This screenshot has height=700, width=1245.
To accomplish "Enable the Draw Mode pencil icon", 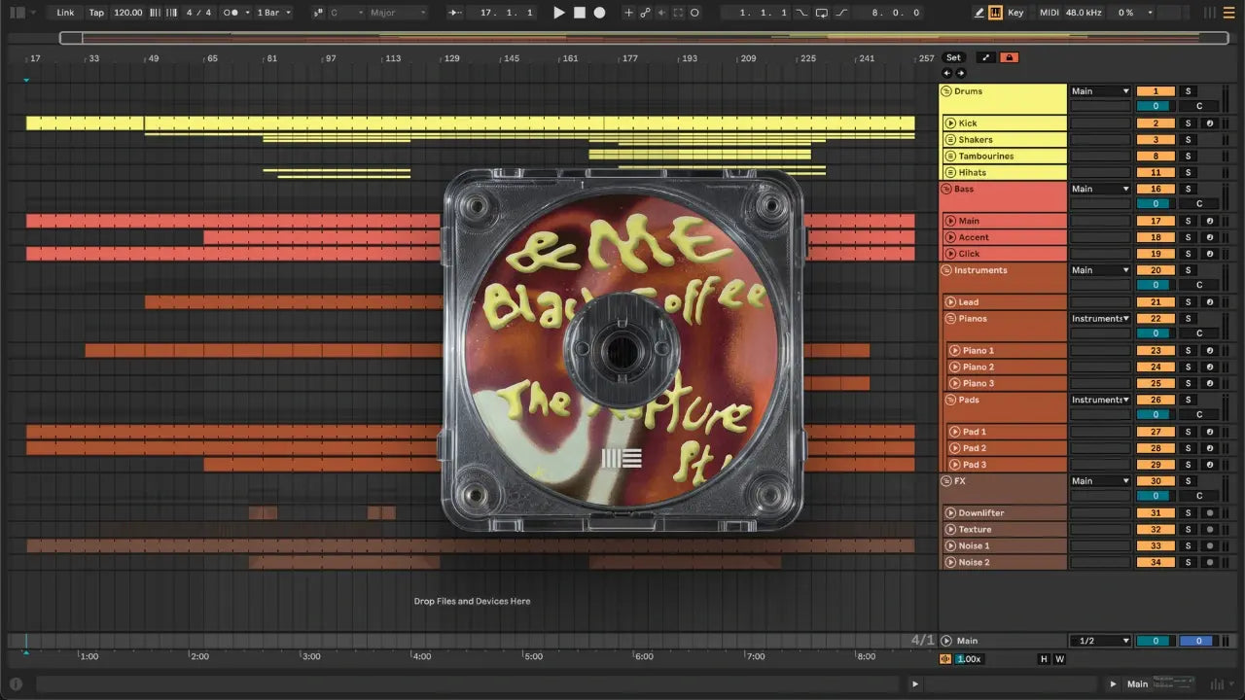I will pos(979,13).
